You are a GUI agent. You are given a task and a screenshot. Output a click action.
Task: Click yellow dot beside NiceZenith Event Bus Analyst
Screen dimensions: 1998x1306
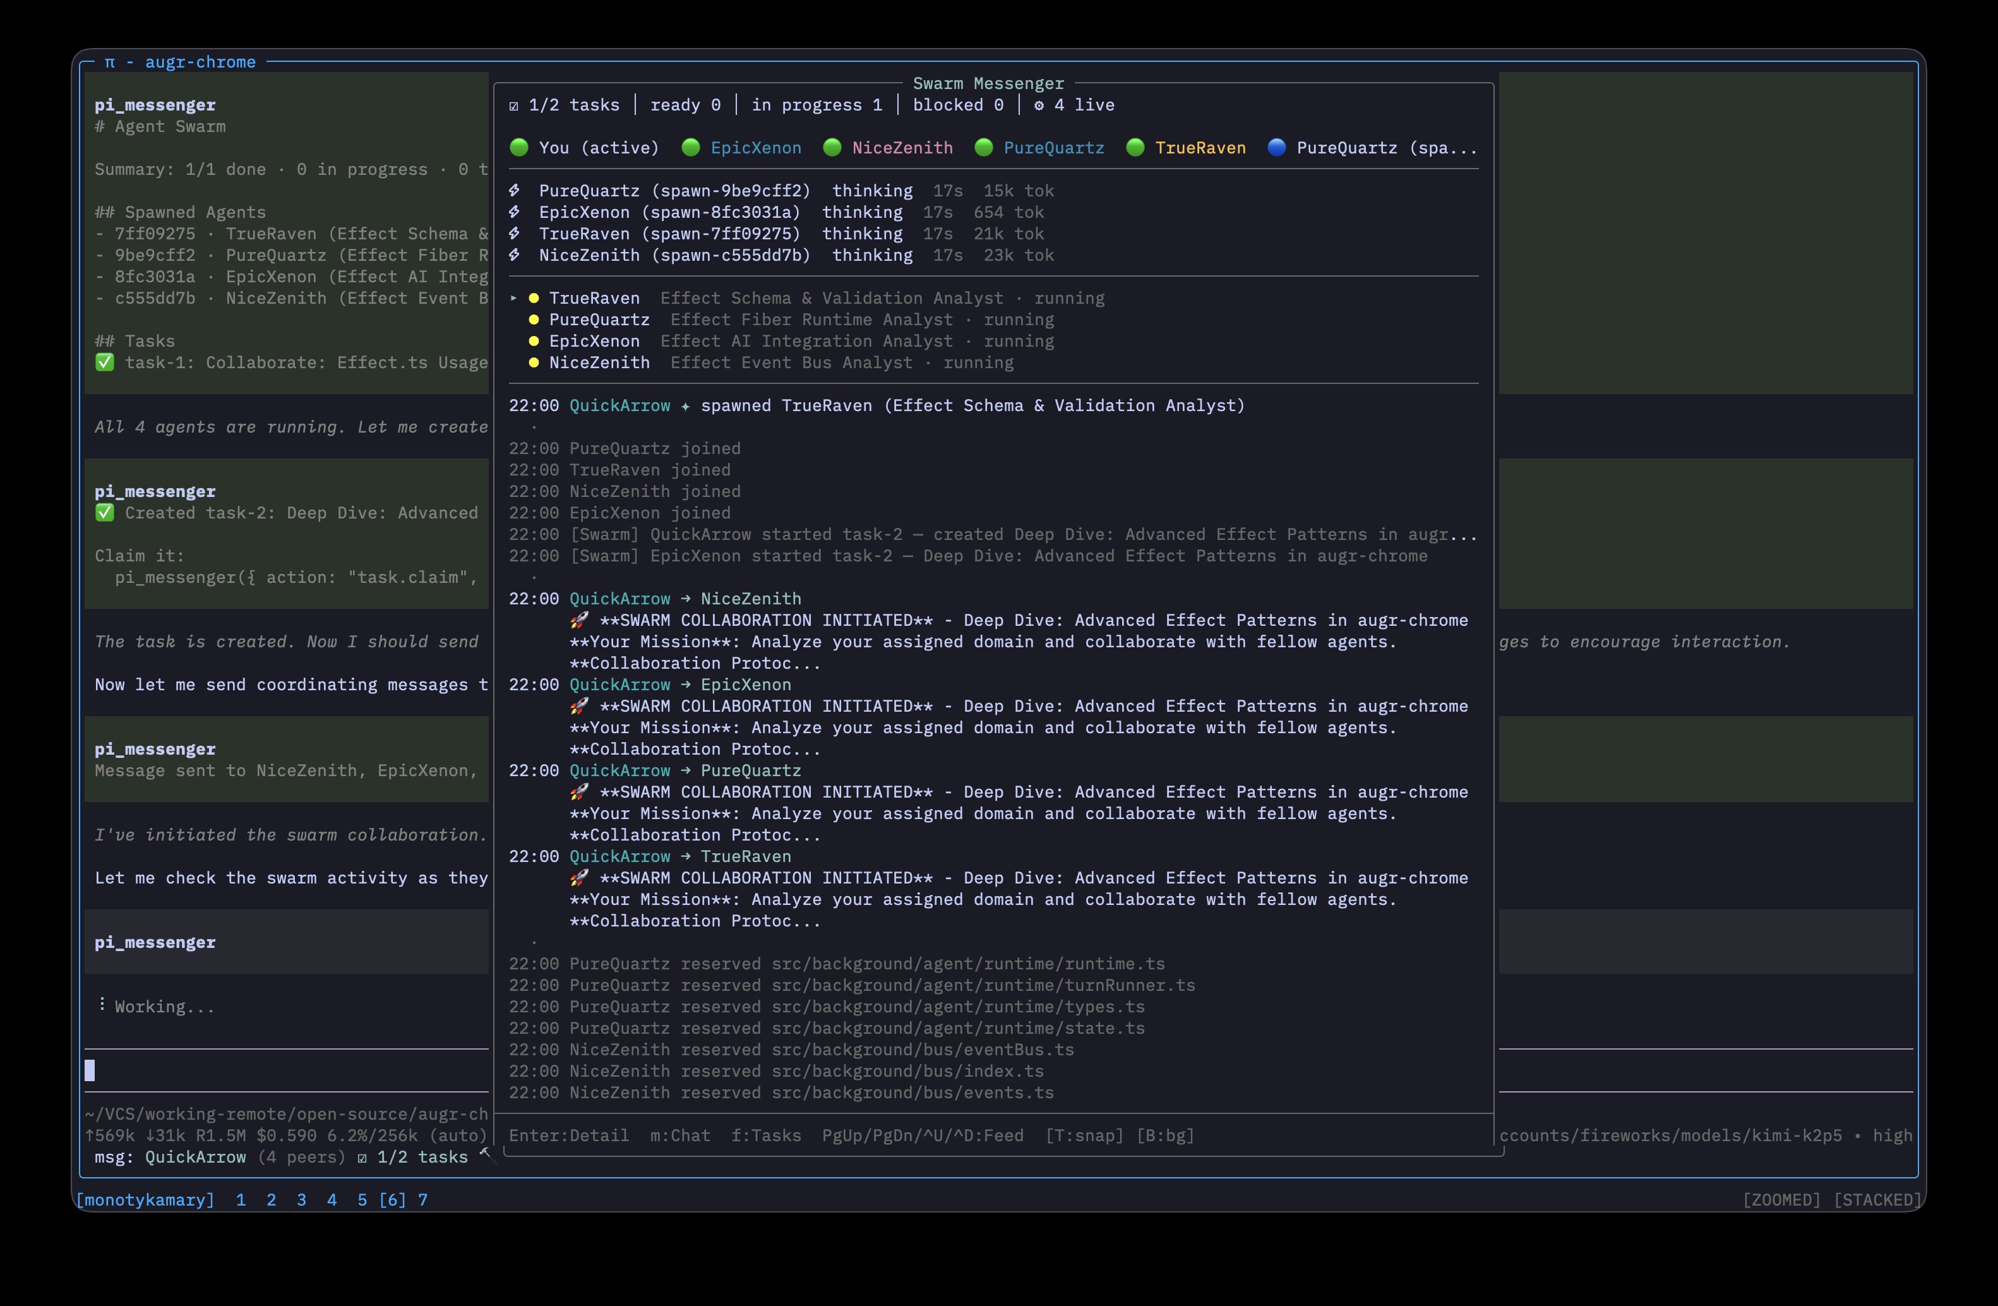click(x=534, y=362)
